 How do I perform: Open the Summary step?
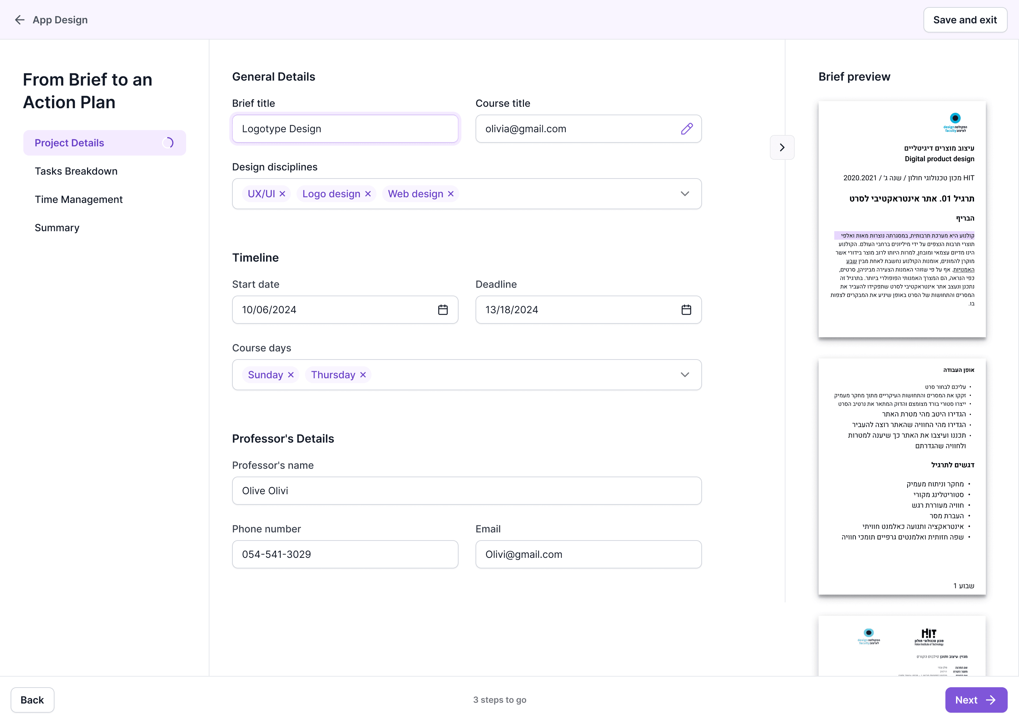pos(57,228)
